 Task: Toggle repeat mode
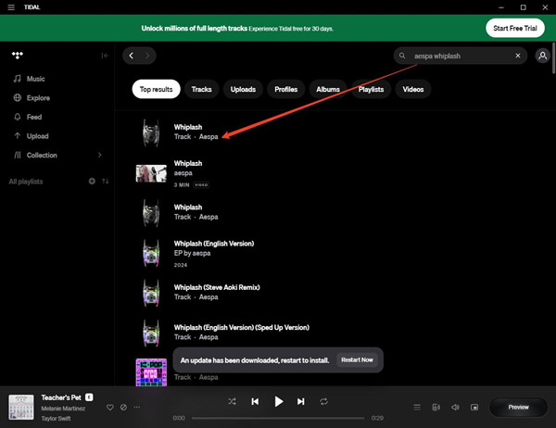click(323, 401)
